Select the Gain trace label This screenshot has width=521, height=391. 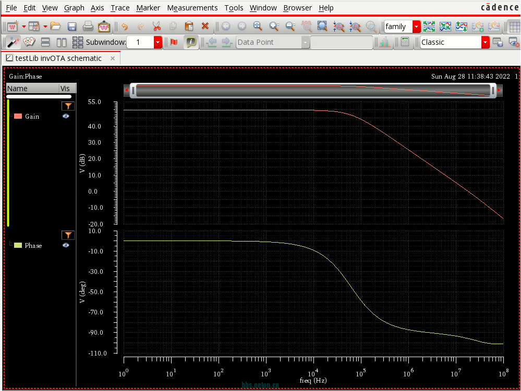32,117
